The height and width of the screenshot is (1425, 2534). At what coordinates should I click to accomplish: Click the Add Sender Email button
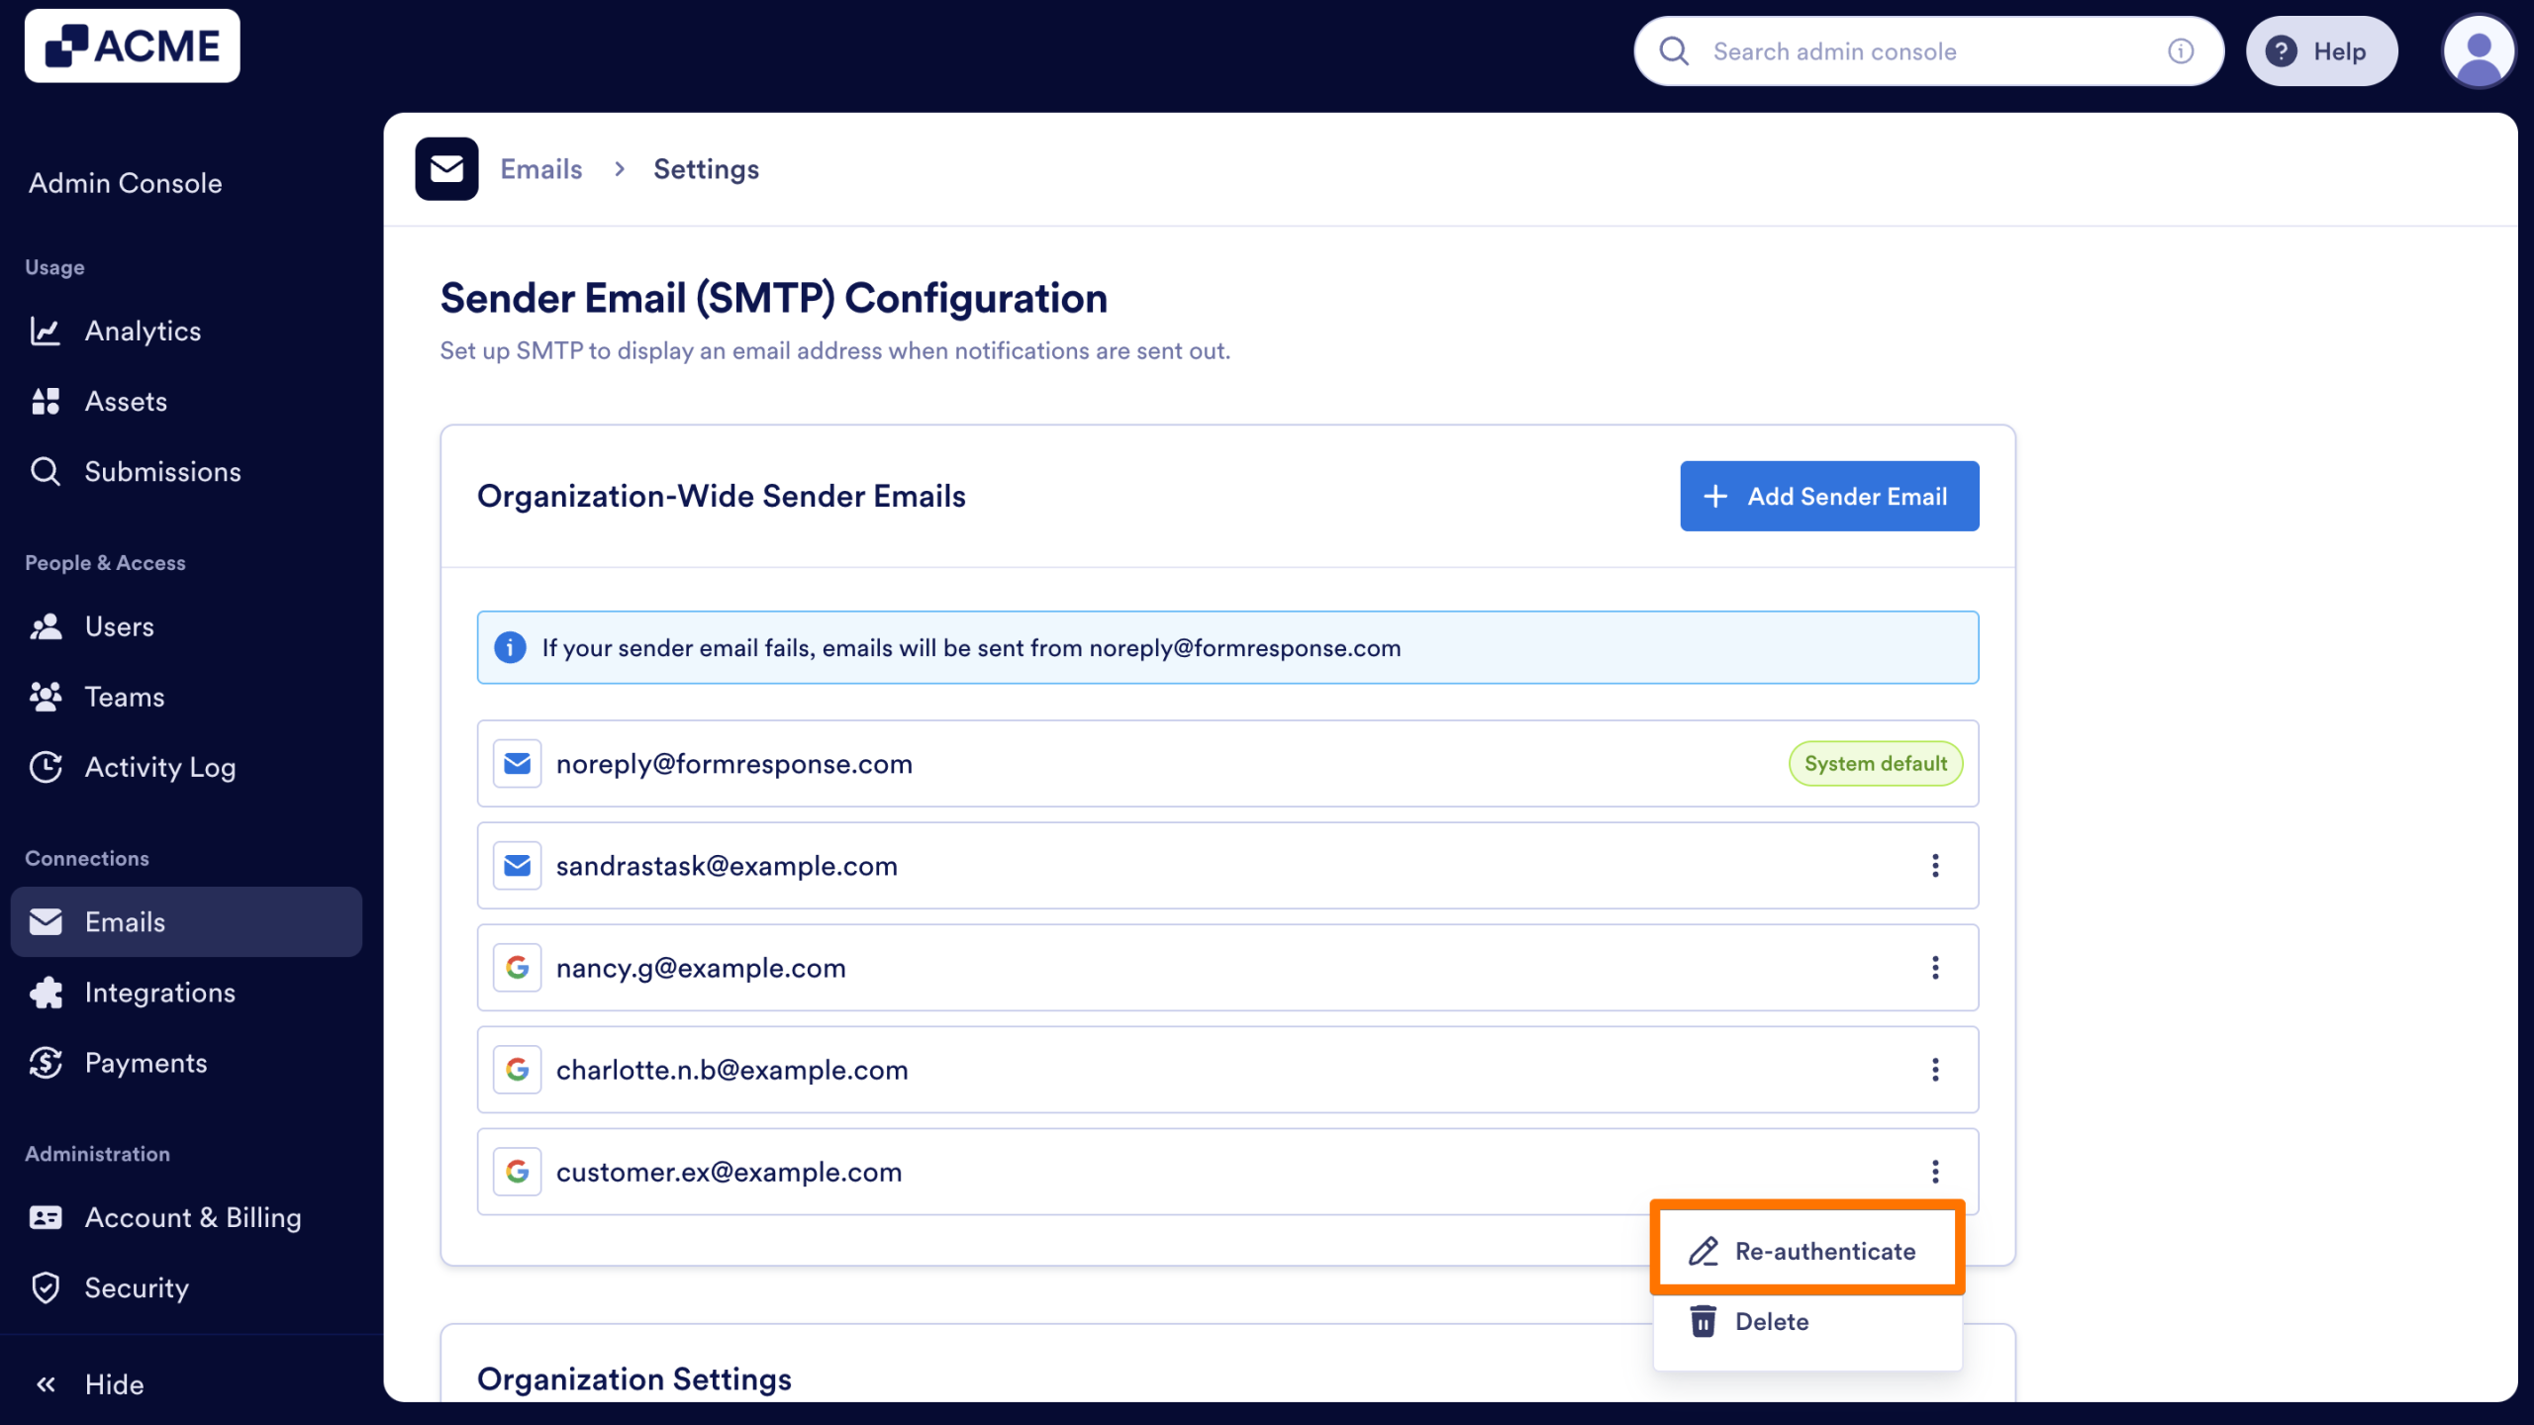coord(1828,496)
